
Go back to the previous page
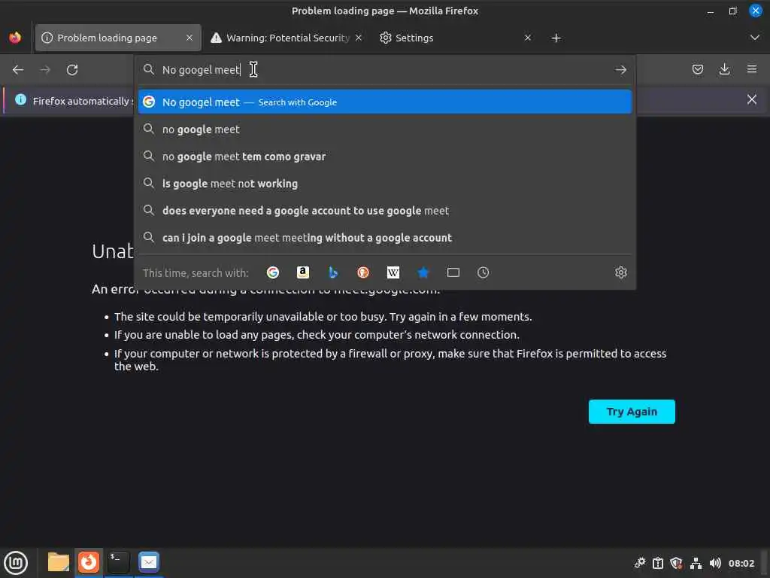pyautogui.click(x=18, y=70)
